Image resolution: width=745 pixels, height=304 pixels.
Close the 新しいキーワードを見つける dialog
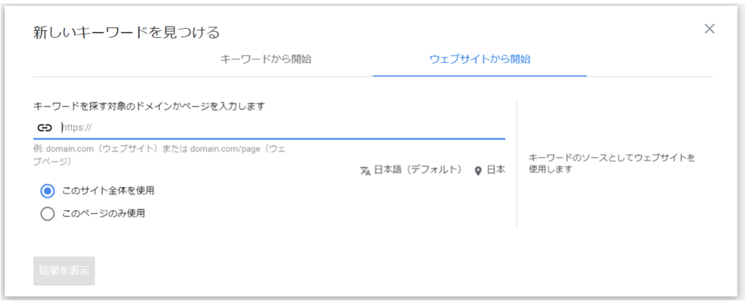(709, 29)
